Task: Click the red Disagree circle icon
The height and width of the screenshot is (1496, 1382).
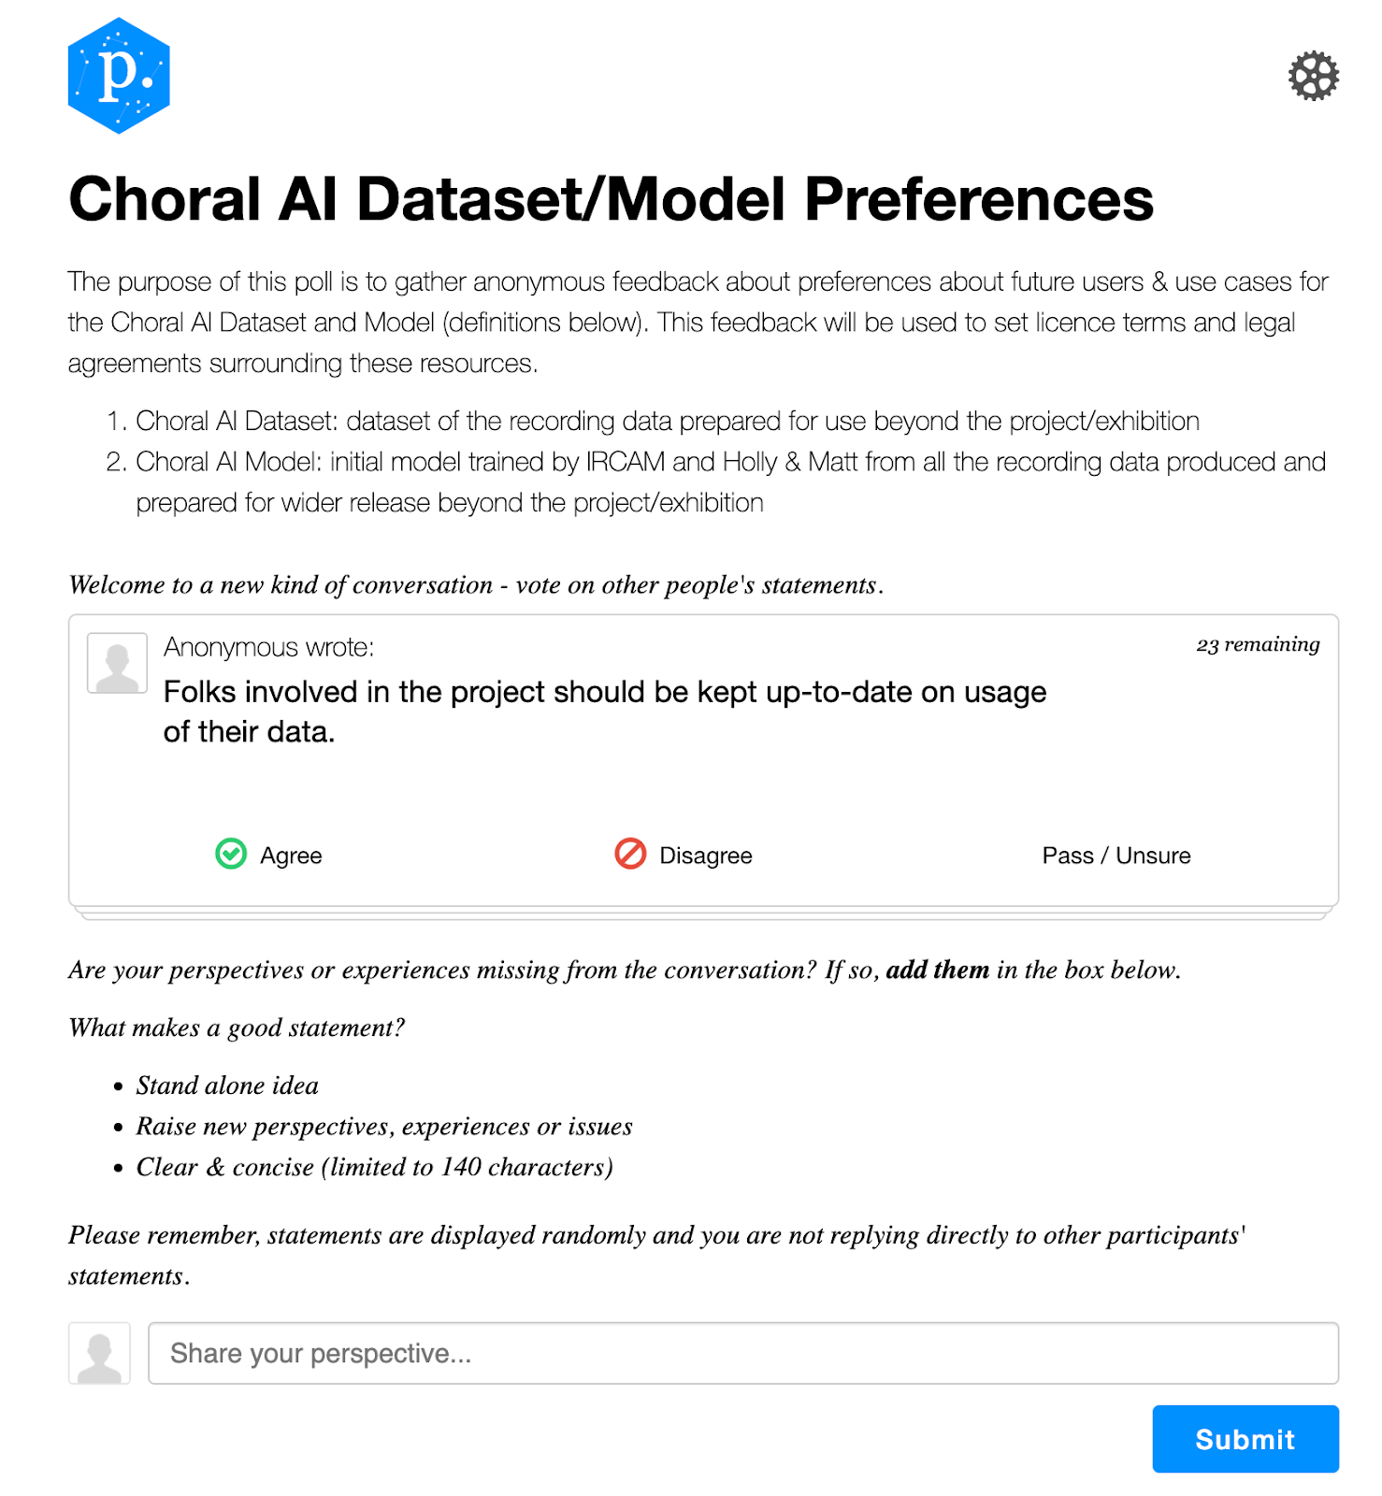Action: coord(630,854)
